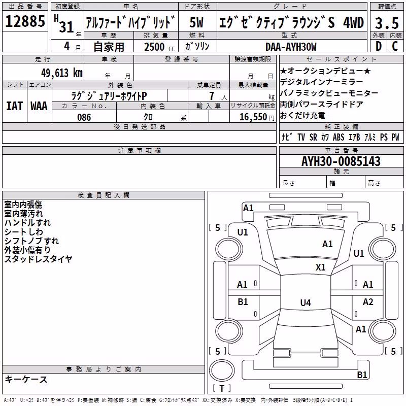
Task: Click the displacement 2500 cc
Action: (x=159, y=47)
